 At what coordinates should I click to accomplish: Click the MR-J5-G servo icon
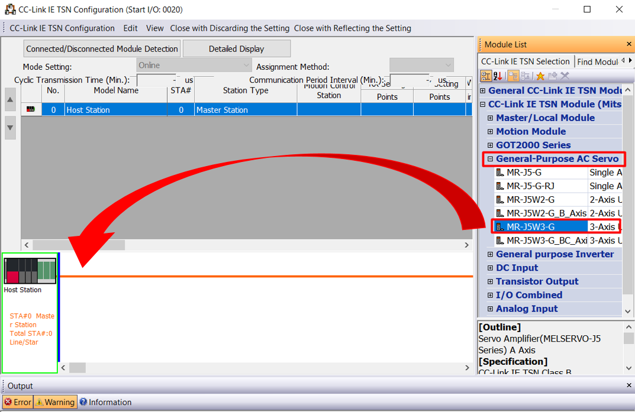500,173
